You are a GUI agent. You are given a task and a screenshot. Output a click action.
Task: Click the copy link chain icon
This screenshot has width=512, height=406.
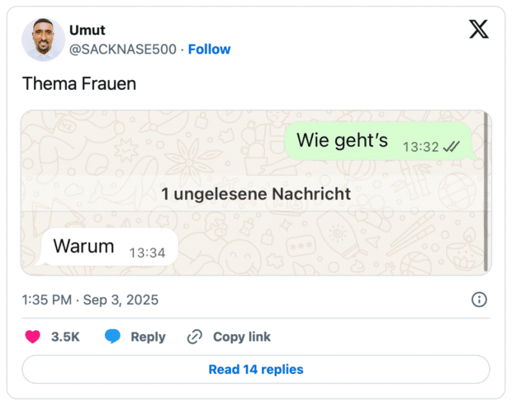tap(195, 337)
